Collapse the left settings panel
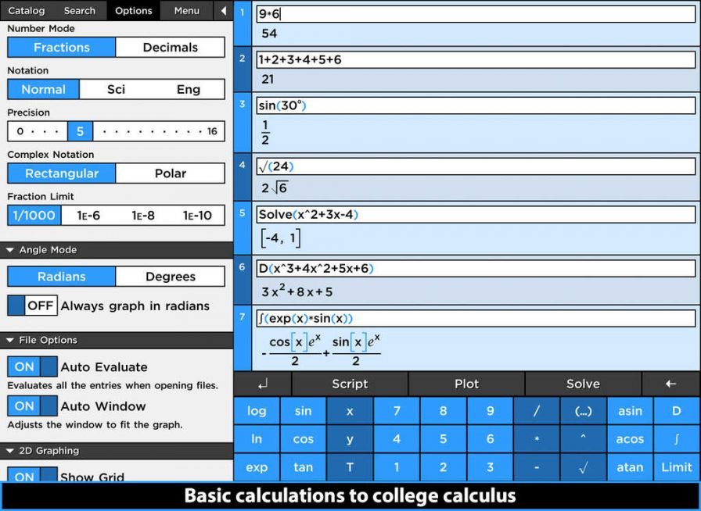The image size is (701, 511). (223, 10)
